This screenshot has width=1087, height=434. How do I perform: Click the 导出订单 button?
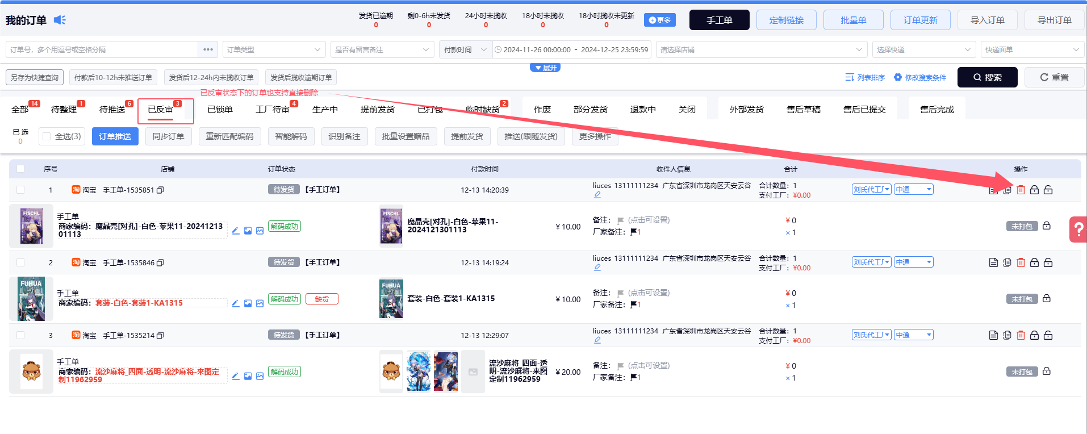tap(1055, 20)
